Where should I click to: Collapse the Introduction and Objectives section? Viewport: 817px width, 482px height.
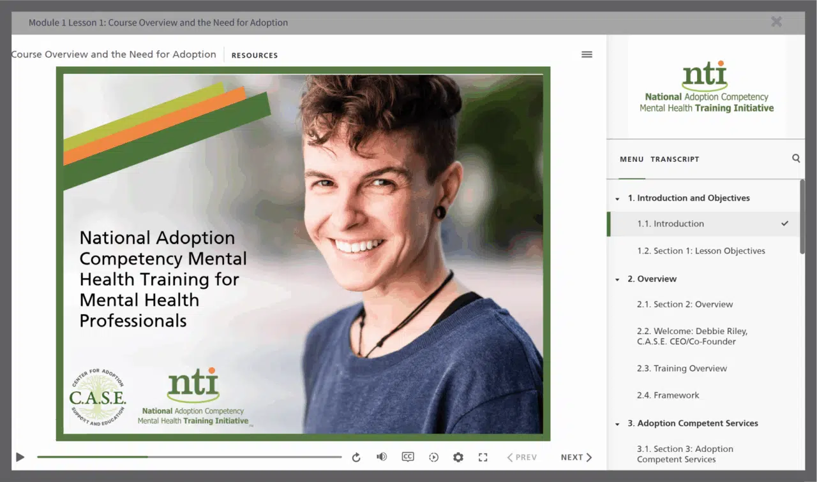coord(617,199)
